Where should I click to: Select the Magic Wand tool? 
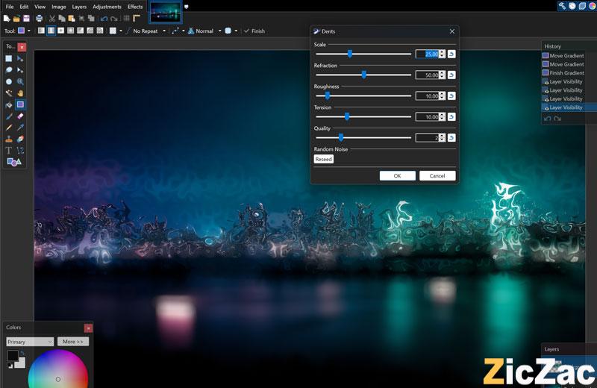(x=9, y=93)
